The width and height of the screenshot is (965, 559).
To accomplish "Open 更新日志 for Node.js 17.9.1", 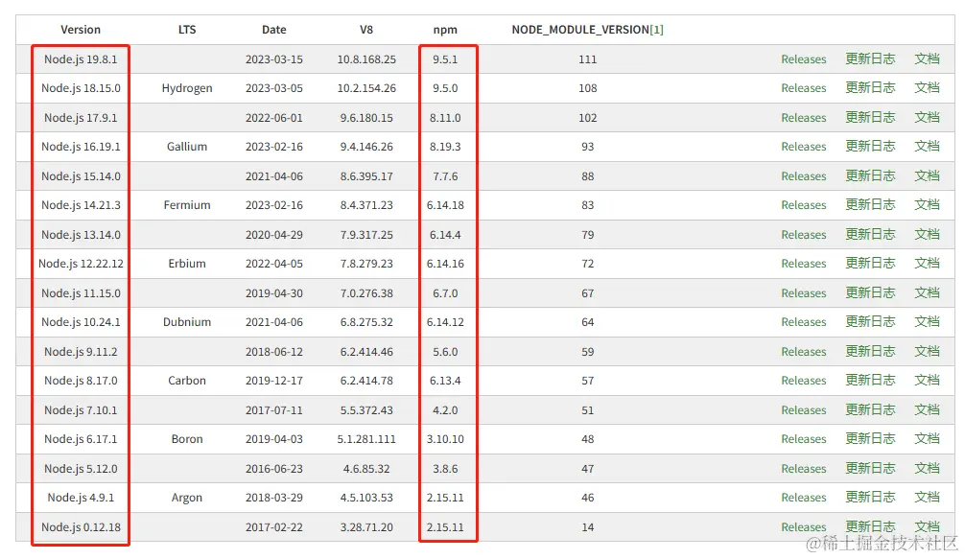I will [x=870, y=118].
